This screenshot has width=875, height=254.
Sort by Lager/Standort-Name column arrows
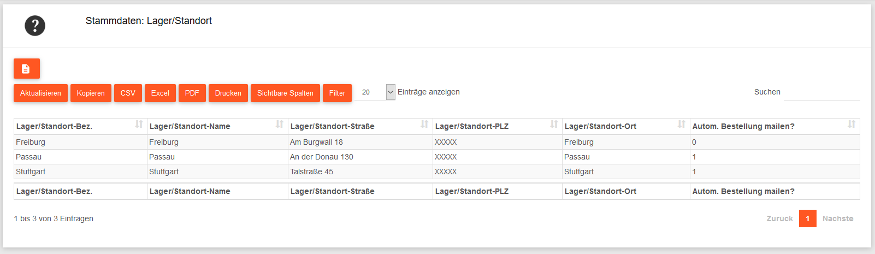click(279, 125)
